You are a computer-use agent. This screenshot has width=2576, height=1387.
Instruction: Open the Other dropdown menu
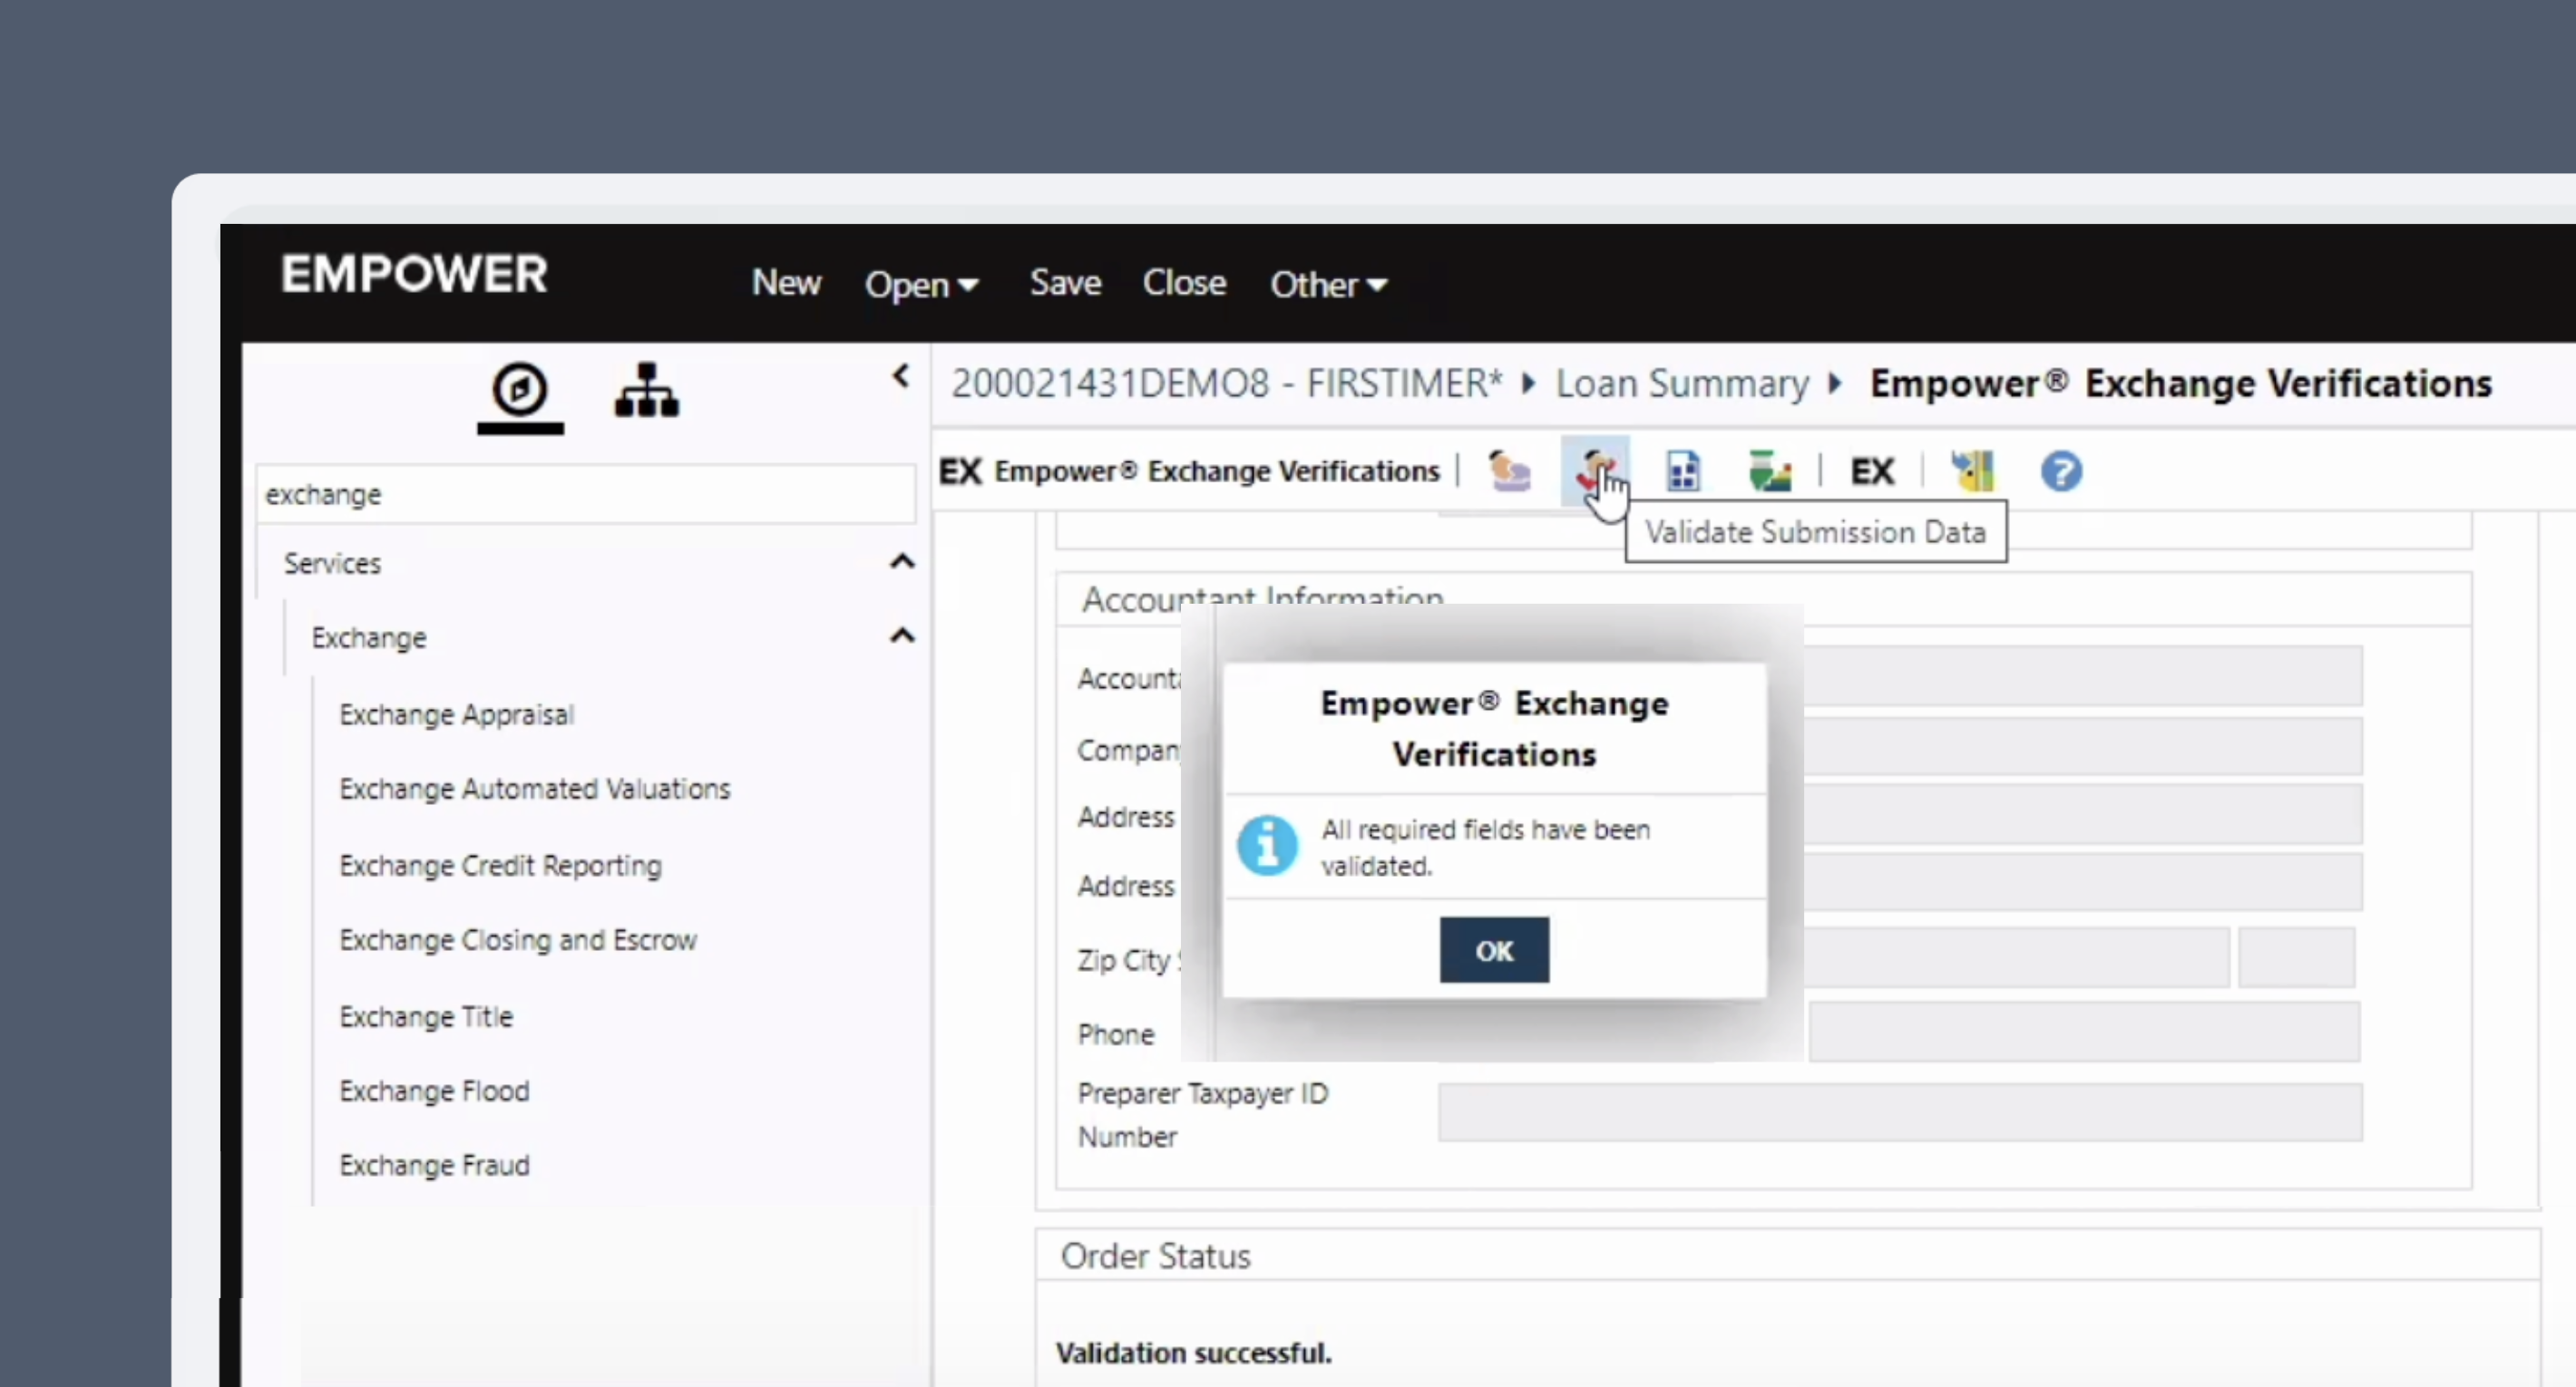[1328, 284]
